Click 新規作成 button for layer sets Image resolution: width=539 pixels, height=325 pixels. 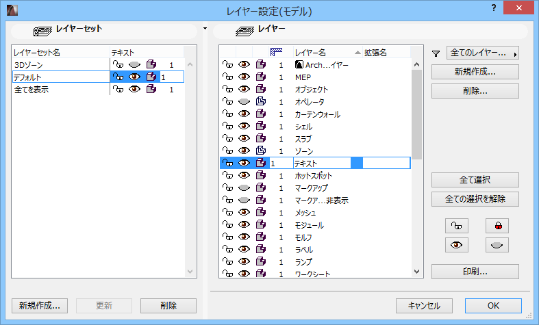click(x=40, y=305)
